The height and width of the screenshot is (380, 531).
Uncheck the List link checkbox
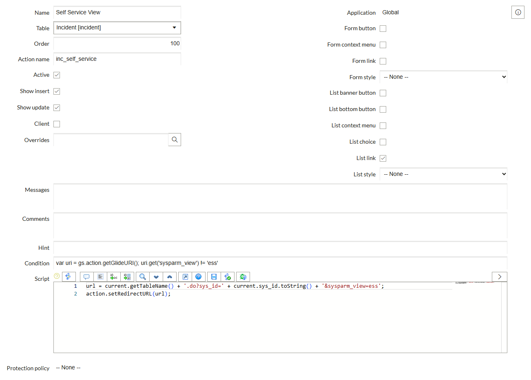click(x=383, y=158)
